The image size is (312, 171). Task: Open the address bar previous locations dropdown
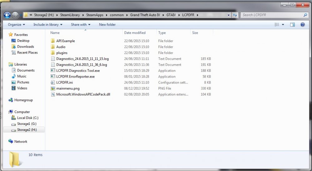click(x=228, y=15)
